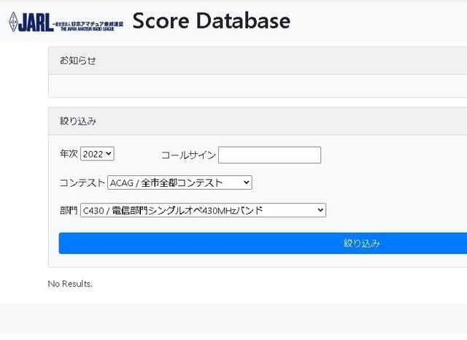Click the arrow on the 2022 year selector
The height and width of the screenshot is (340, 467).
pos(109,154)
